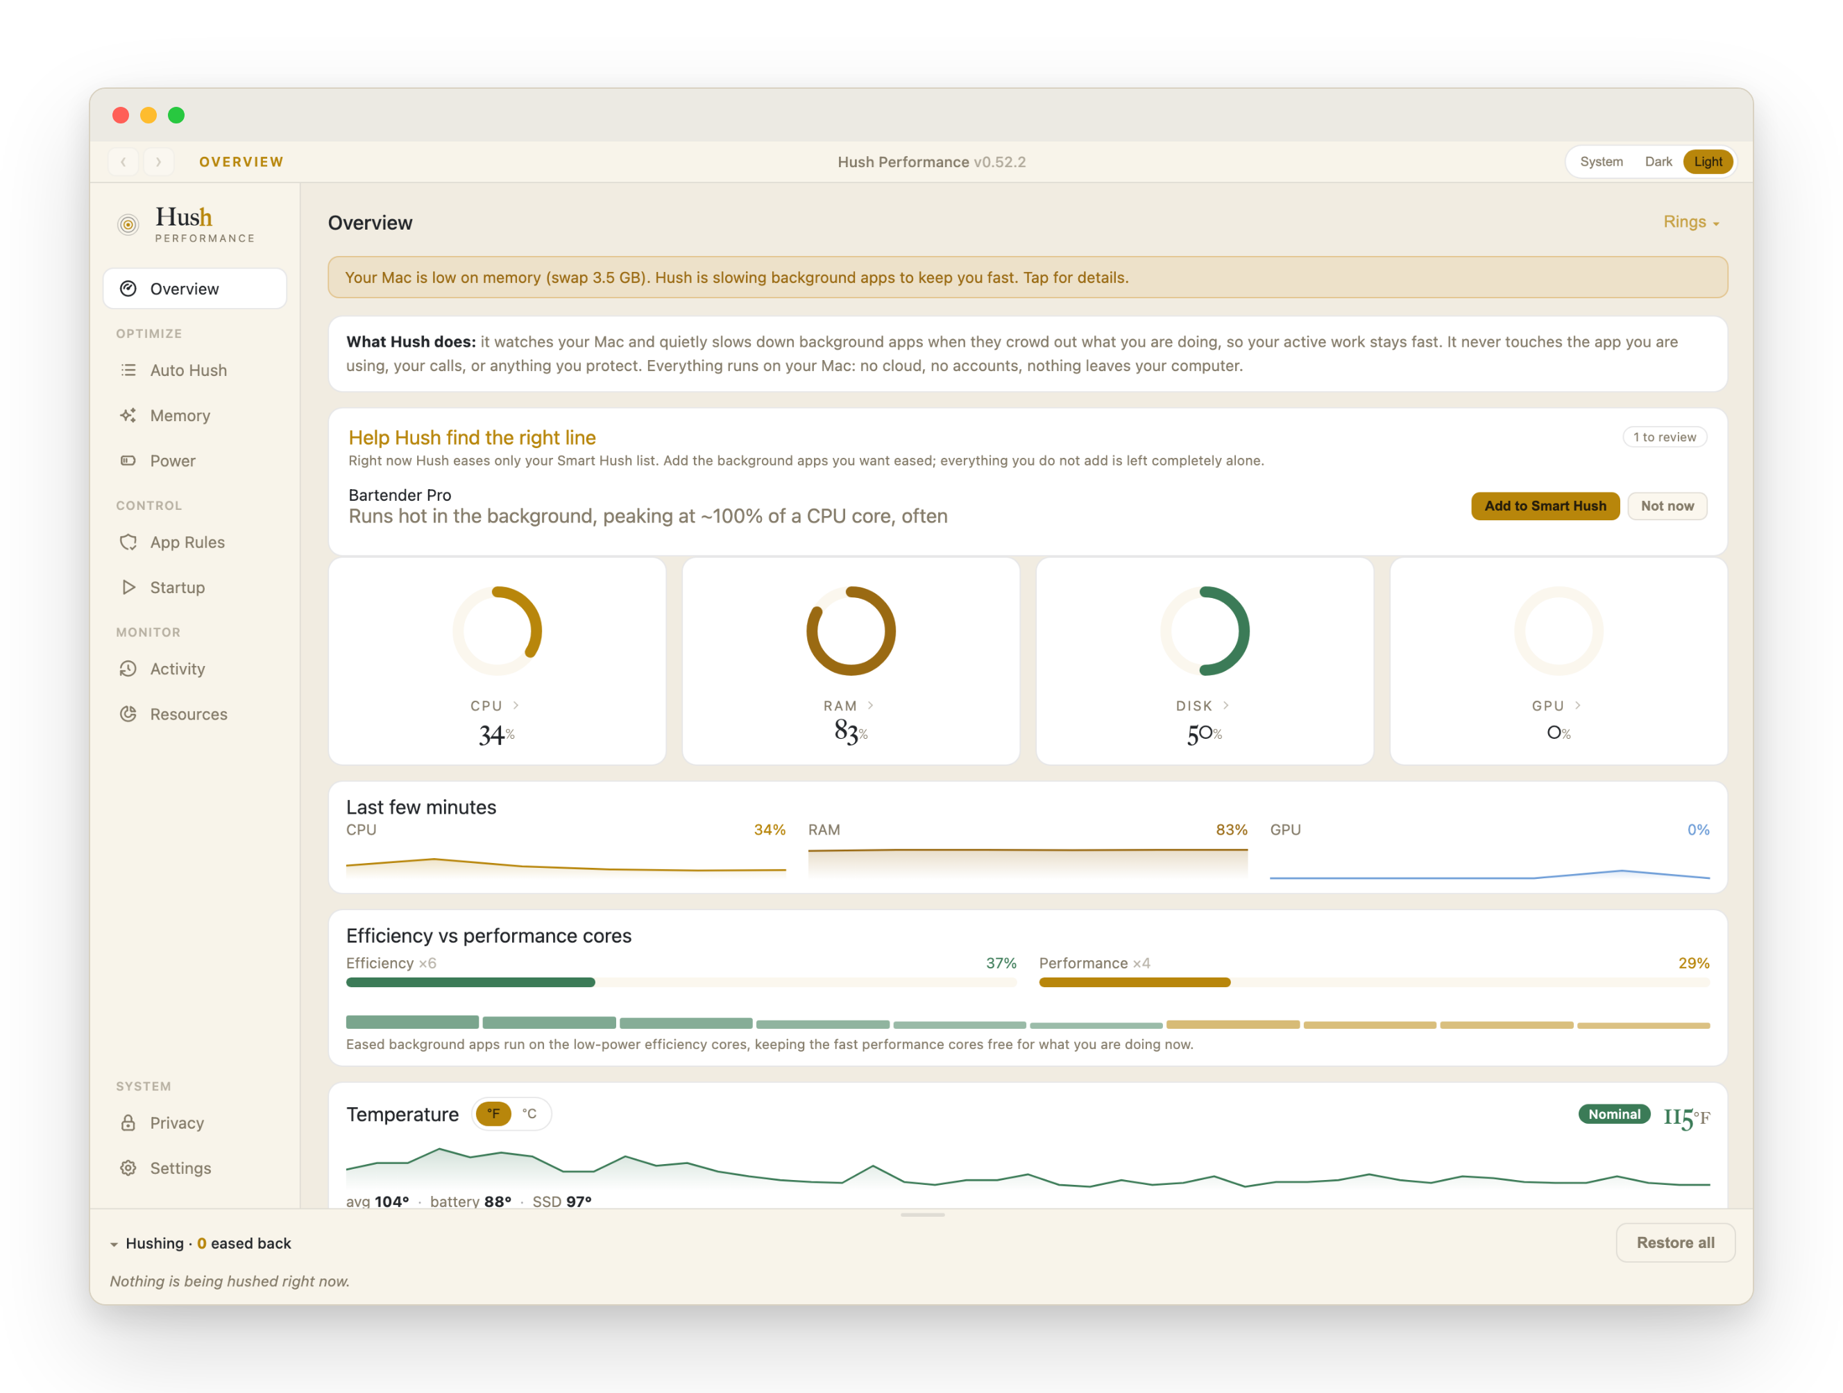Click the Activity history clock icon

(x=128, y=668)
